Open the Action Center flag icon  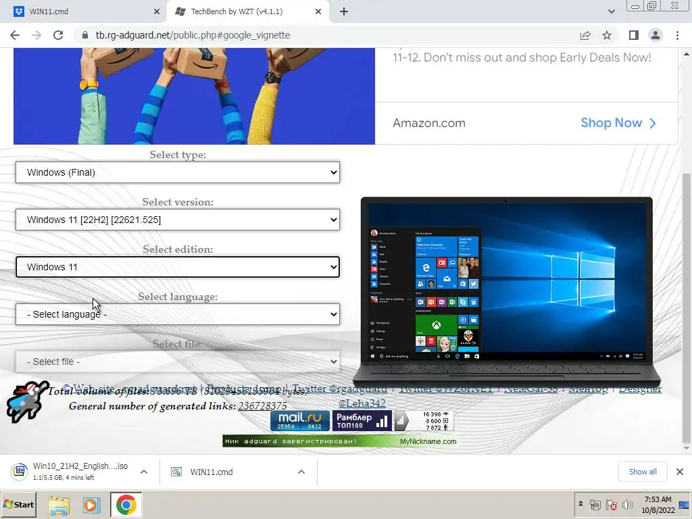611,504
